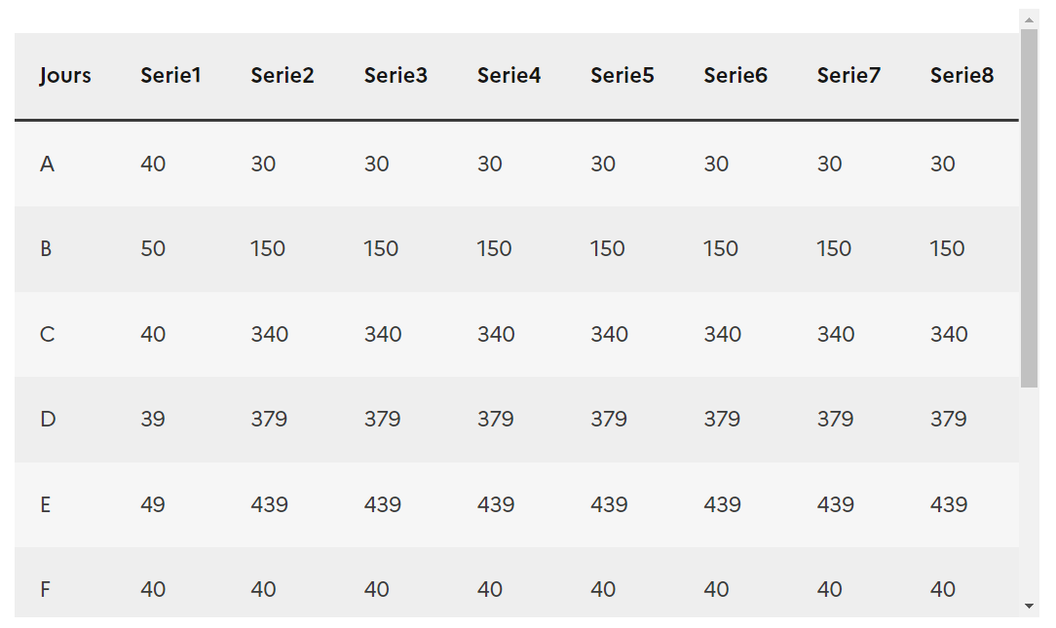Select the Serie1 column header
This screenshot has height=628, width=1056.
170,75
